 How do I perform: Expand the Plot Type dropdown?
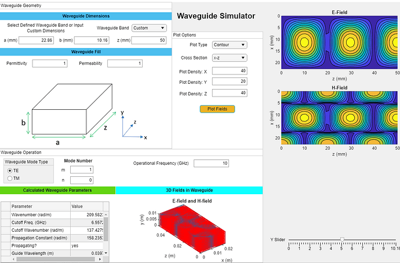[x=230, y=45]
